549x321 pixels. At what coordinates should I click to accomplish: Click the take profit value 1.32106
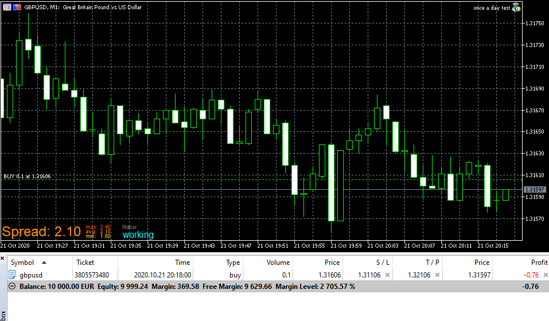[419, 275]
